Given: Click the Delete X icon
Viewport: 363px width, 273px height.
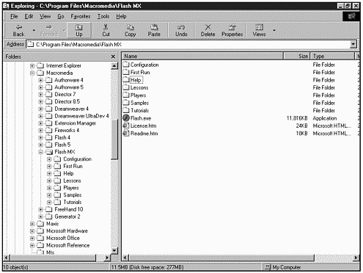Looking at the screenshot, I should 208,27.
